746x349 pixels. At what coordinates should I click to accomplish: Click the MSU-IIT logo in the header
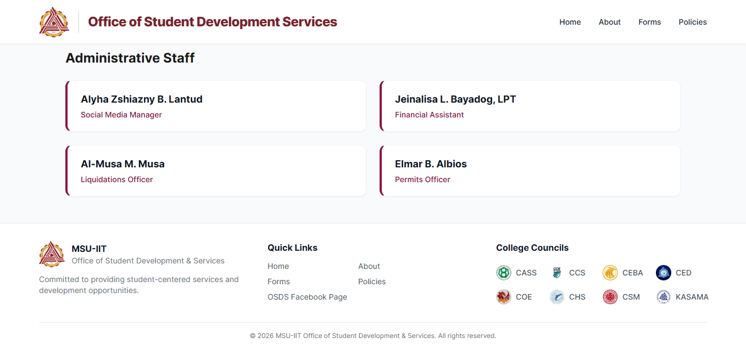(54, 22)
